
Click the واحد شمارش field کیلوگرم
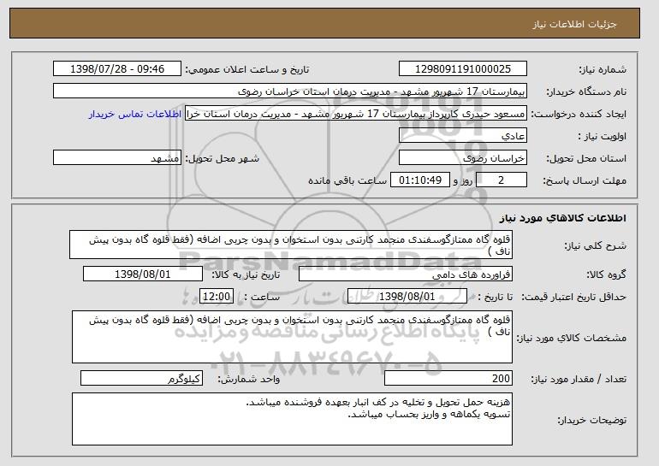click(141, 378)
